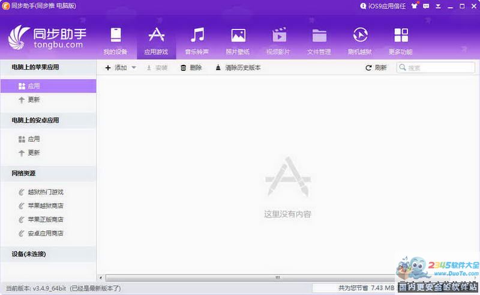Open 刷机越狱 flash and jailbreak section
Image resolution: width=480 pixels, height=295 pixels.
coord(360,40)
